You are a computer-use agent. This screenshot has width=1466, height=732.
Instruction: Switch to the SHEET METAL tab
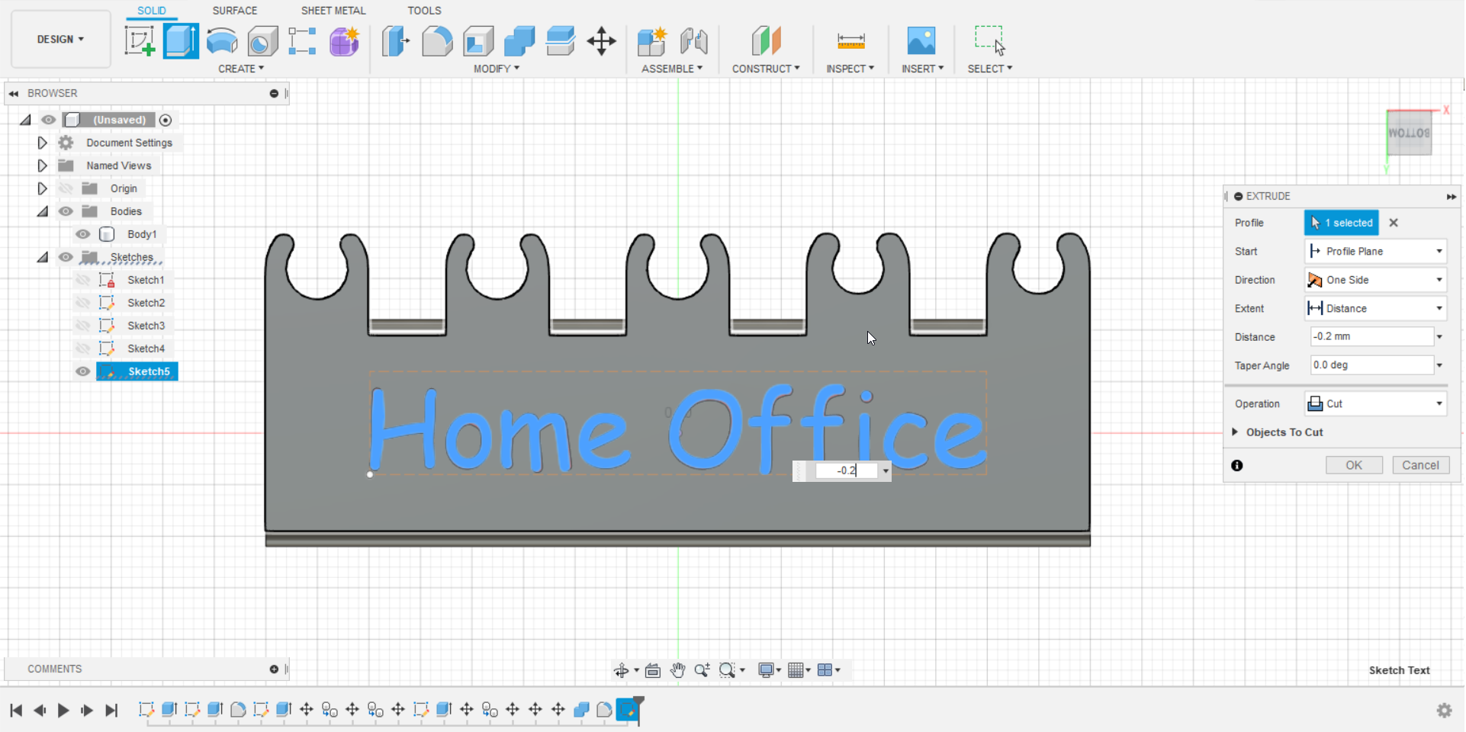(333, 11)
